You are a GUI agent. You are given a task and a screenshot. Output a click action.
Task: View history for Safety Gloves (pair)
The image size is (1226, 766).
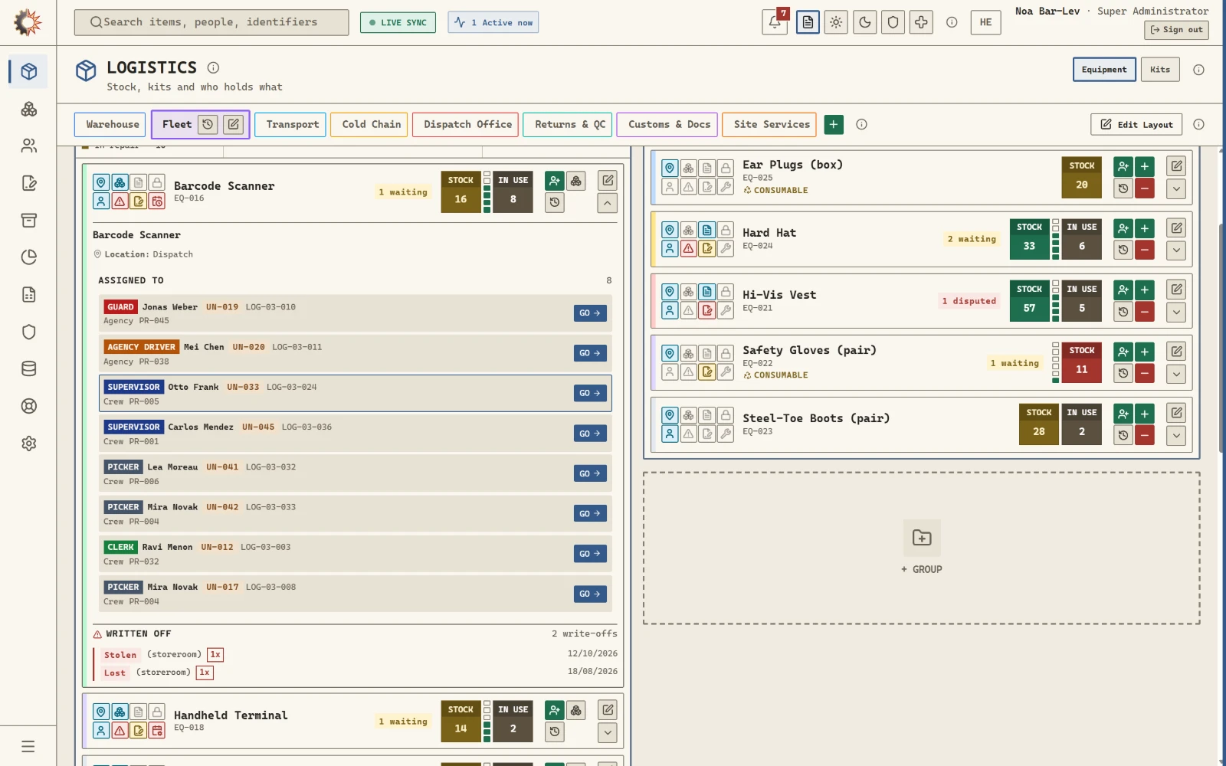(1123, 373)
